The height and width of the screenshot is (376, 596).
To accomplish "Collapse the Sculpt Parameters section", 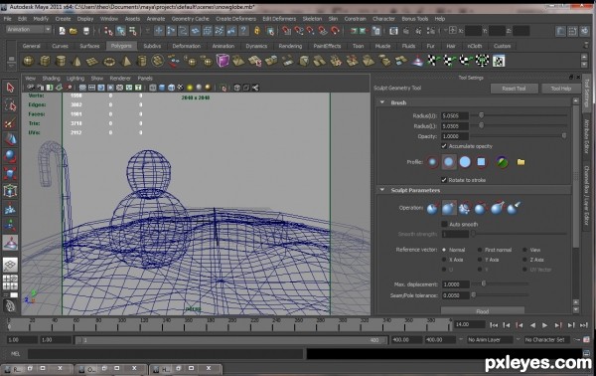I will pos(382,190).
